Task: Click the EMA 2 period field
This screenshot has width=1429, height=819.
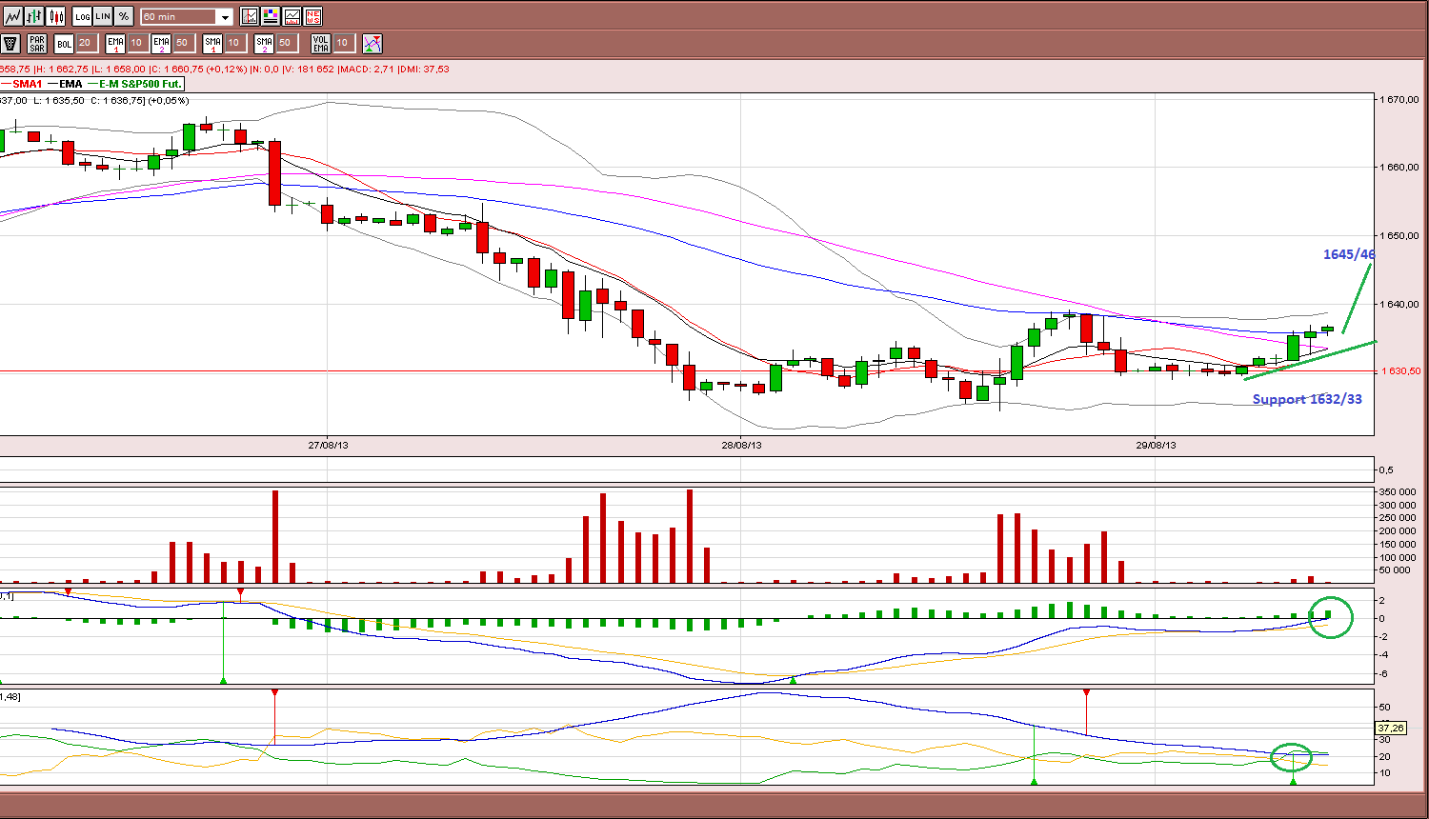Action: 183,44
